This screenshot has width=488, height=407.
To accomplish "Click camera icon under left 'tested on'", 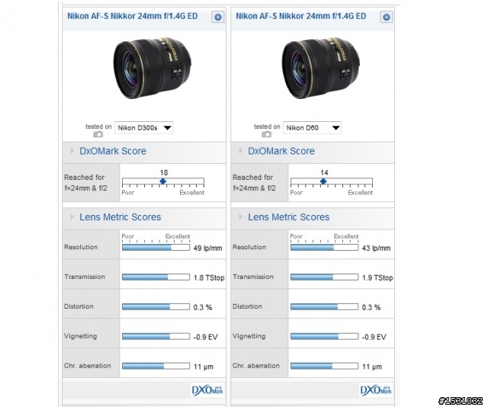I will [x=98, y=134].
